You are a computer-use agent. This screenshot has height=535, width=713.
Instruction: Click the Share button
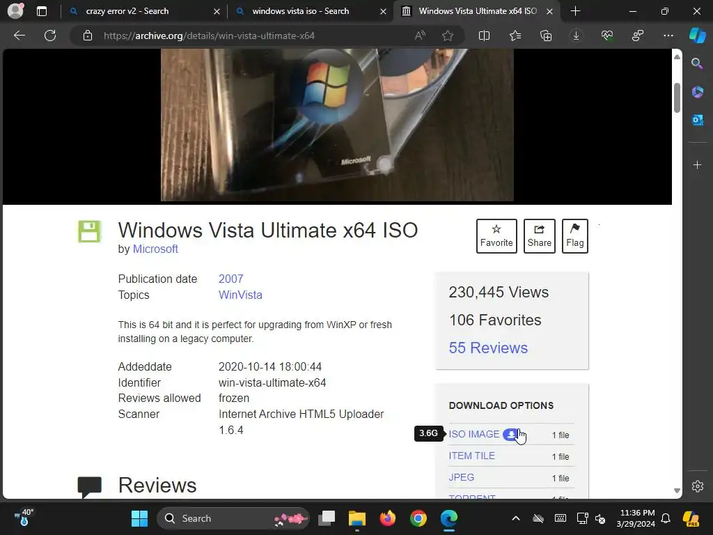[540, 236]
